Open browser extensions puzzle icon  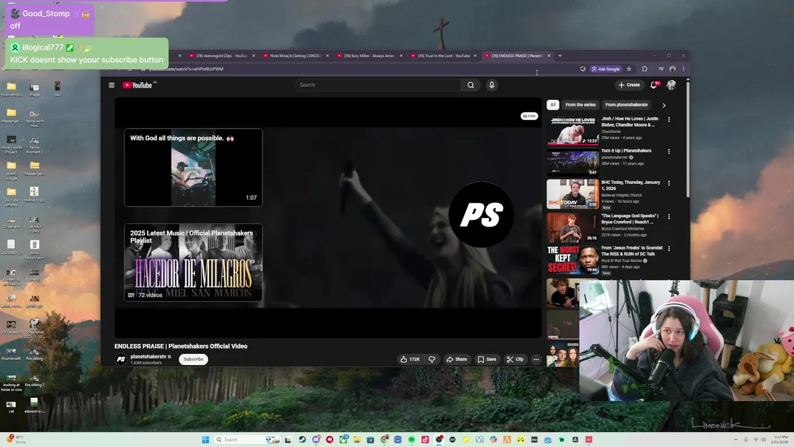[645, 69]
